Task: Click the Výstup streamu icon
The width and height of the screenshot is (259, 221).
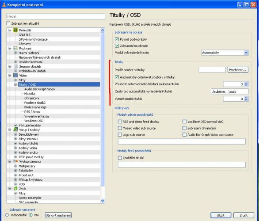Action: click(x=15, y=161)
